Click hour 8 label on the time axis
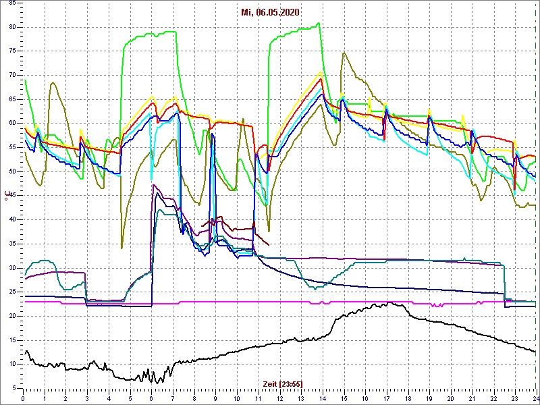The image size is (540, 405). (194, 397)
